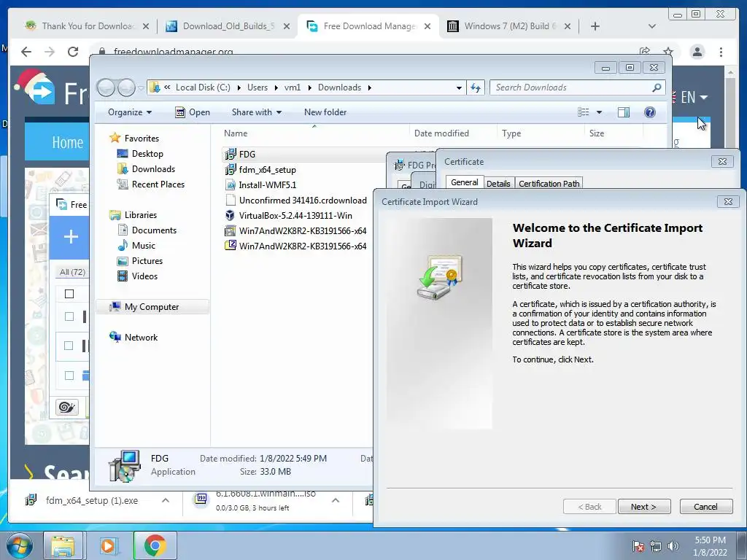This screenshot has width=747, height=560.
Task: Sort by Date modified column
Action: point(441,133)
